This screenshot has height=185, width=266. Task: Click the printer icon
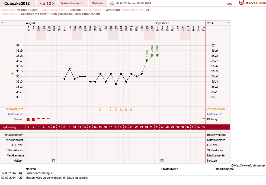pyautogui.click(x=112, y=3)
